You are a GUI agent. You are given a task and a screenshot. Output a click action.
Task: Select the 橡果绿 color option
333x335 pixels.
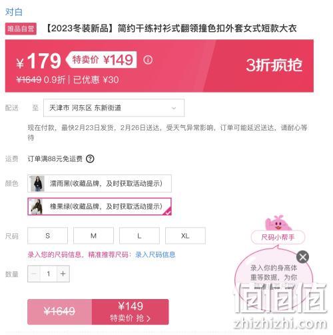pos(99,206)
